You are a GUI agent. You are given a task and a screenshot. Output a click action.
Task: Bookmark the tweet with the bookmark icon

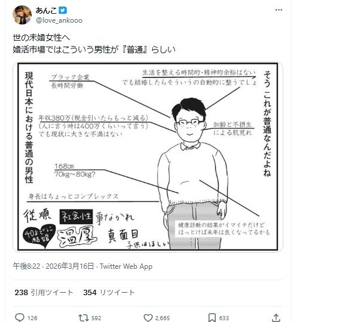[212, 318]
